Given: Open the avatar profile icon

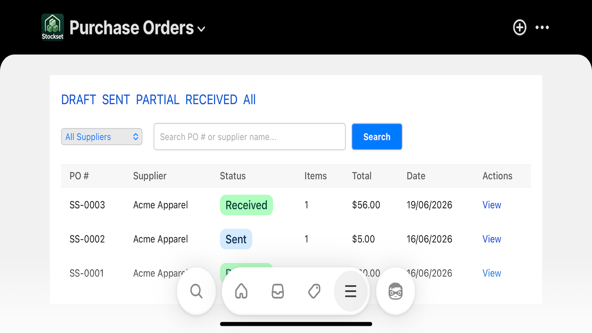Looking at the screenshot, I should click(396, 291).
